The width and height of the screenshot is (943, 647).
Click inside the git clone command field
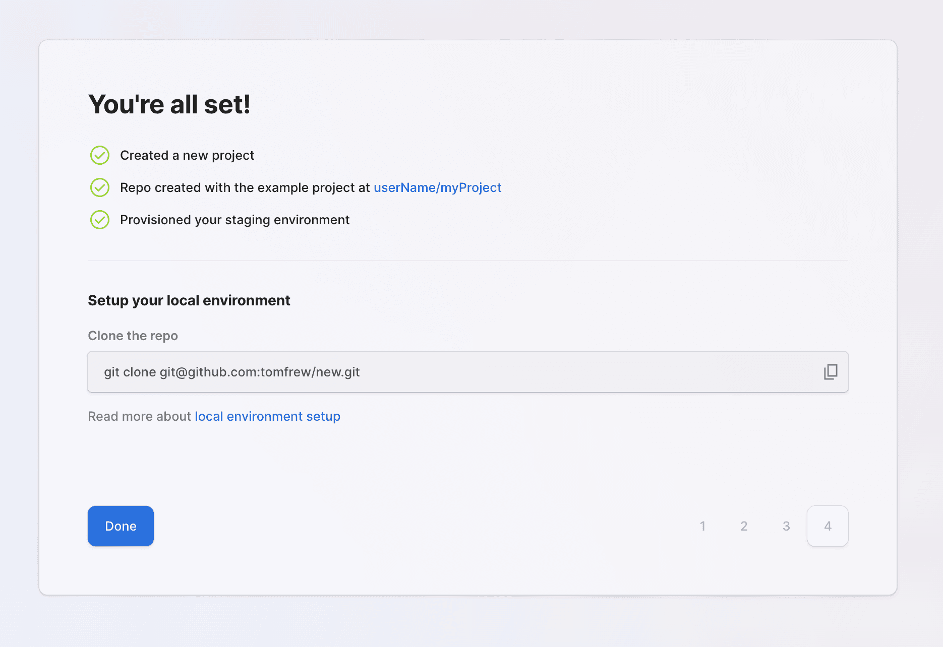click(454, 372)
